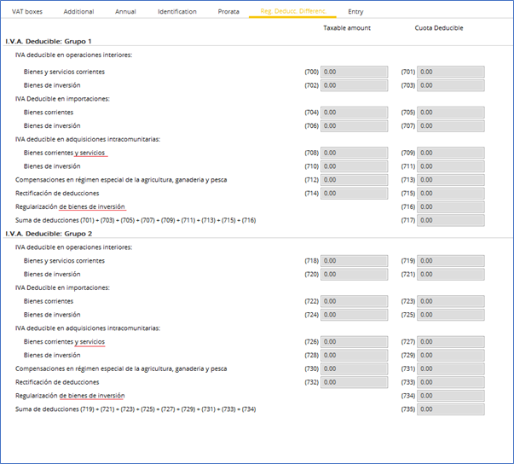
Task: Focus box 731 compensation quota field
Action: [x=451, y=368]
